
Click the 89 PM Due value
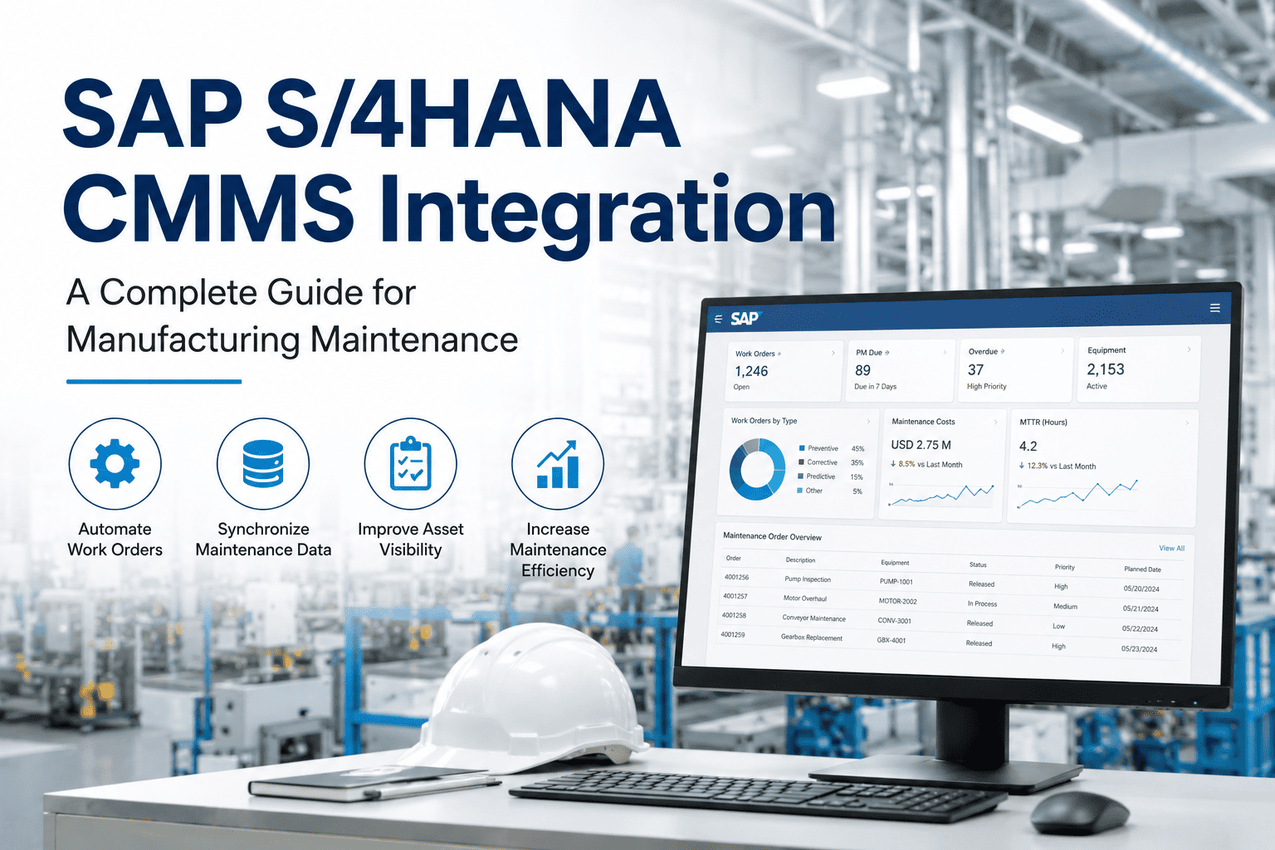click(863, 370)
